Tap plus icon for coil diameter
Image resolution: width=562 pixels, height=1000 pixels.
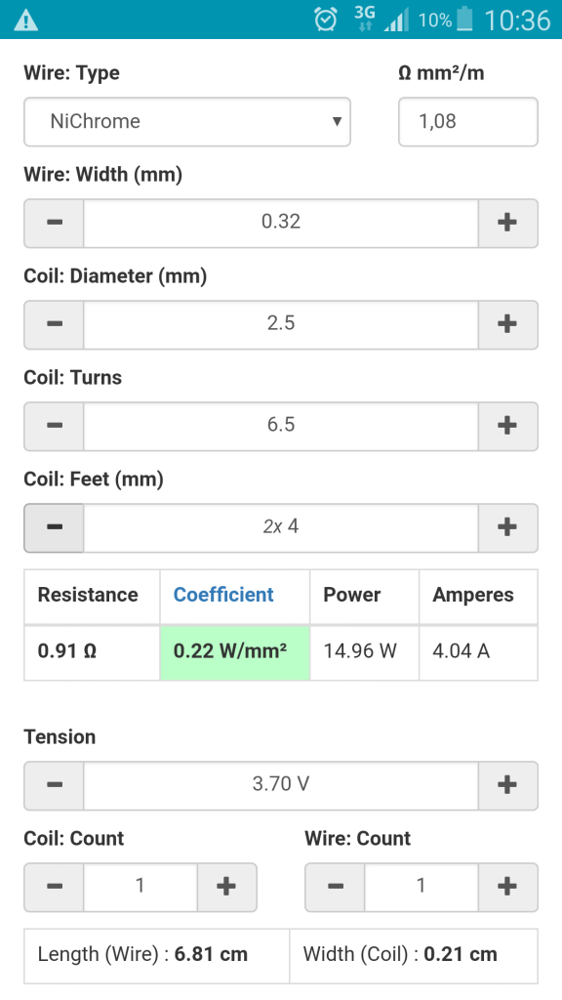coord(507,324)
